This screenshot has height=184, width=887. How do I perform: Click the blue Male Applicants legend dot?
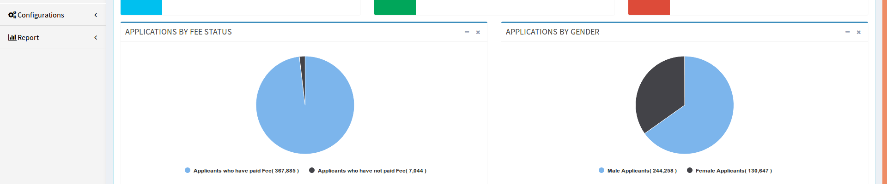pos(601,170)
